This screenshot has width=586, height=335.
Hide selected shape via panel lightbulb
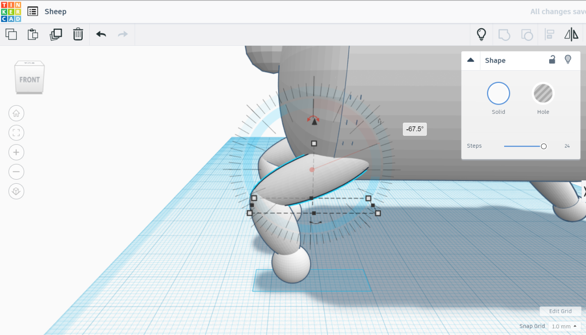[568, 60]
